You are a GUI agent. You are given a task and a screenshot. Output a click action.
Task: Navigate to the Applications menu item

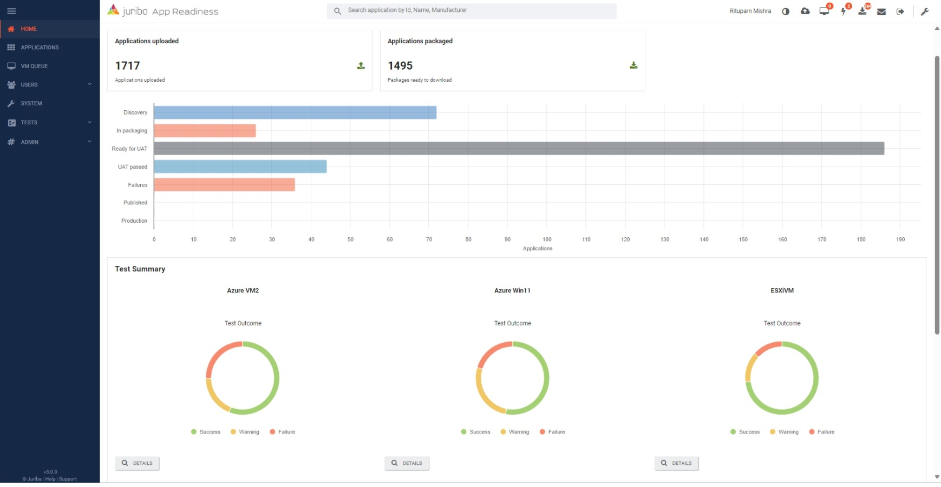(x=40, y=47)
